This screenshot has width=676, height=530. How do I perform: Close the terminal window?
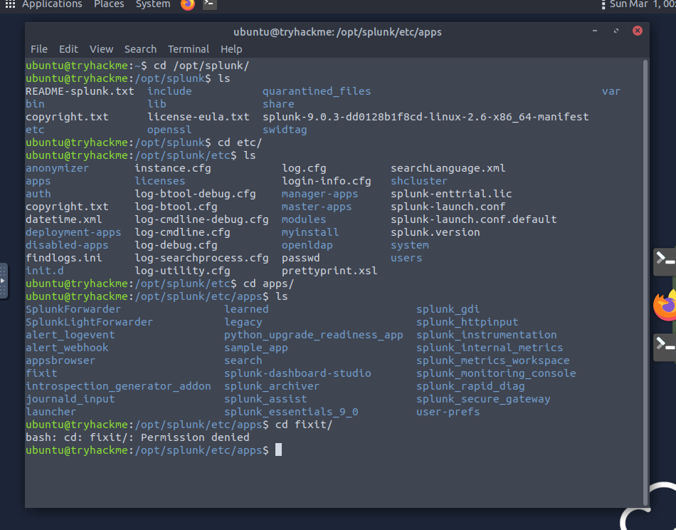point(638,31)
